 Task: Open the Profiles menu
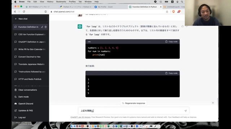(72, 2)
